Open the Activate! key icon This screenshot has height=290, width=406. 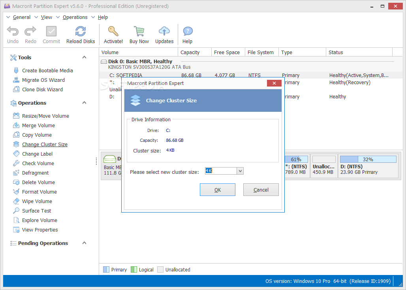click(x=113, y=31)
